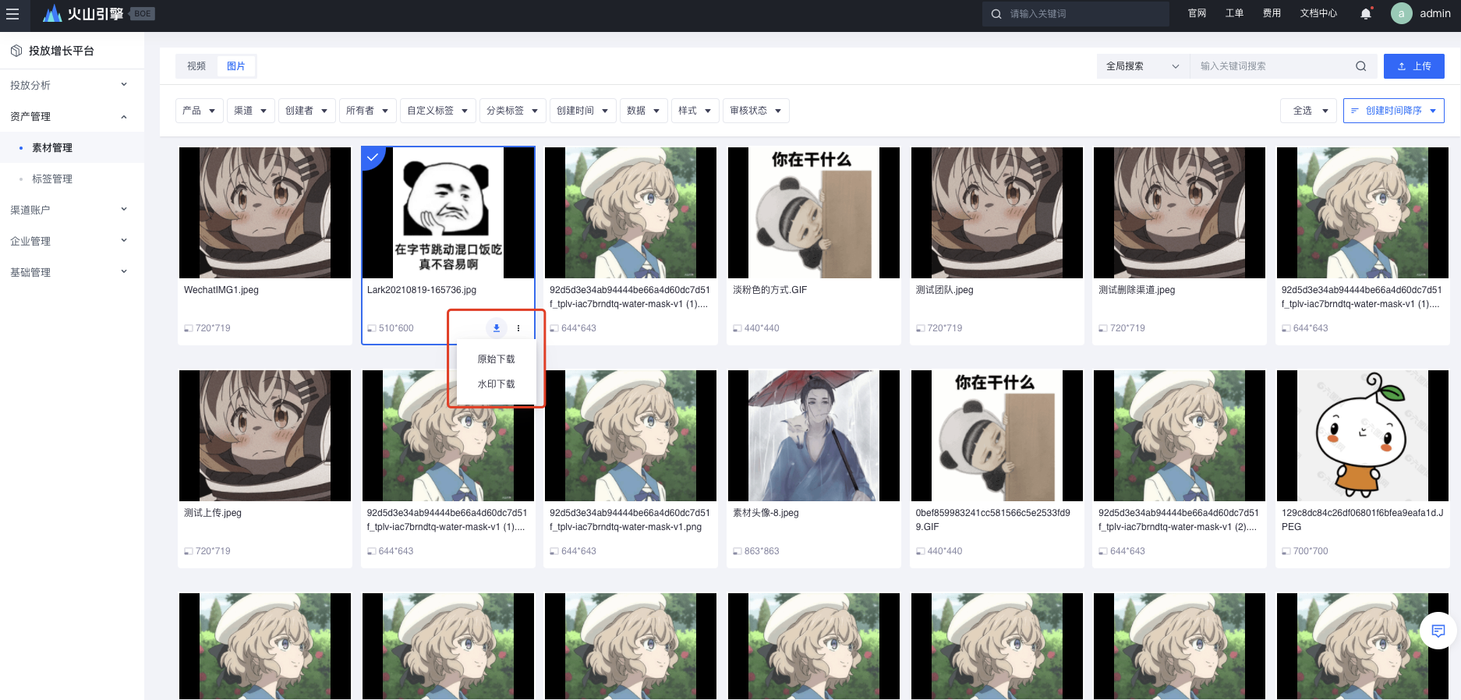This screenshot has height=700, width=1461.
Task: Click the admin username
Action: [1435, 13]
